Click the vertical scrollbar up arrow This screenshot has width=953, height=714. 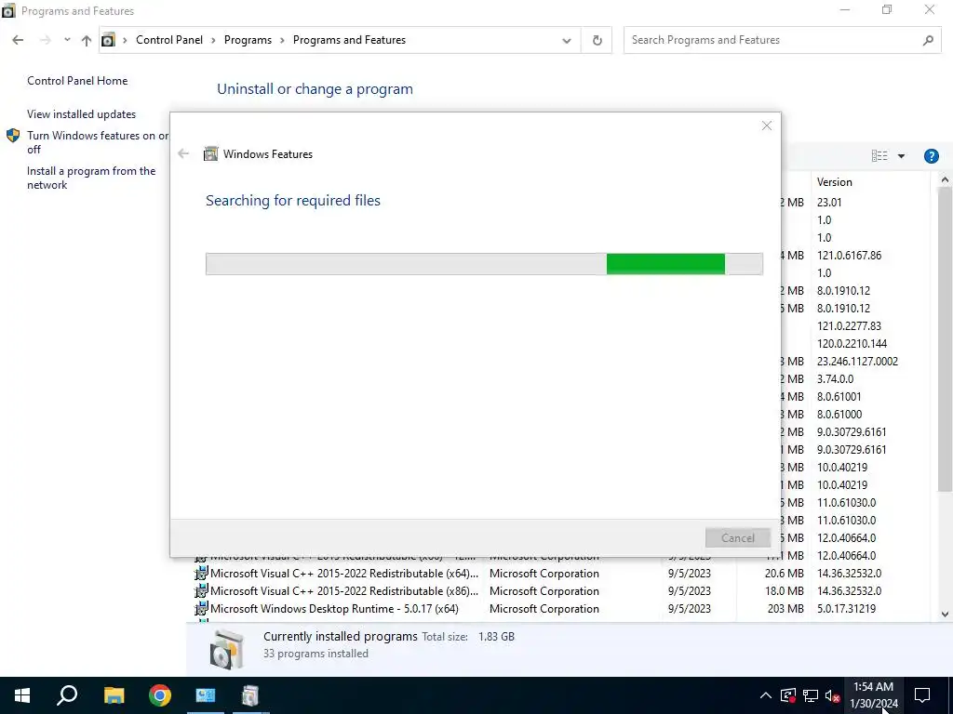point(945,179)
